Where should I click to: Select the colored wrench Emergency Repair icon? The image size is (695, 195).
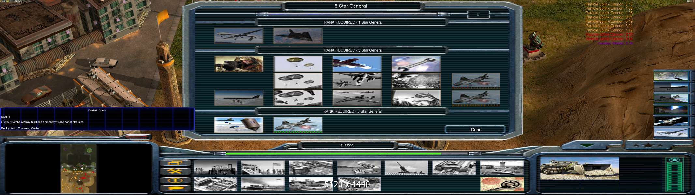coord(415,64)
